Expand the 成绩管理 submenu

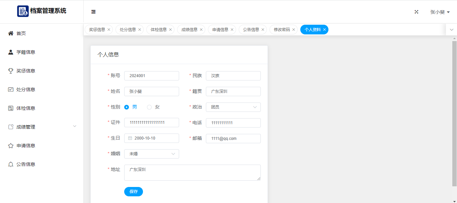[x=74, y=126]
